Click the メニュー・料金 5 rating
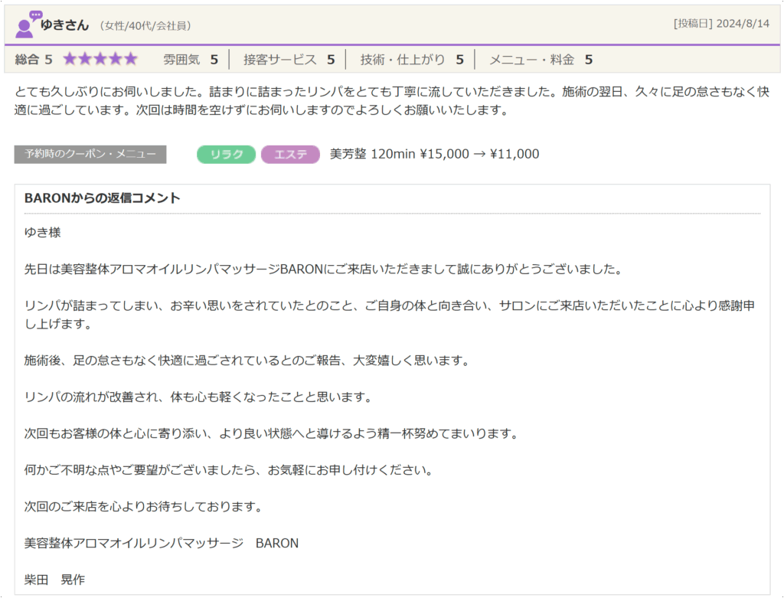 (x=541, y=60)
